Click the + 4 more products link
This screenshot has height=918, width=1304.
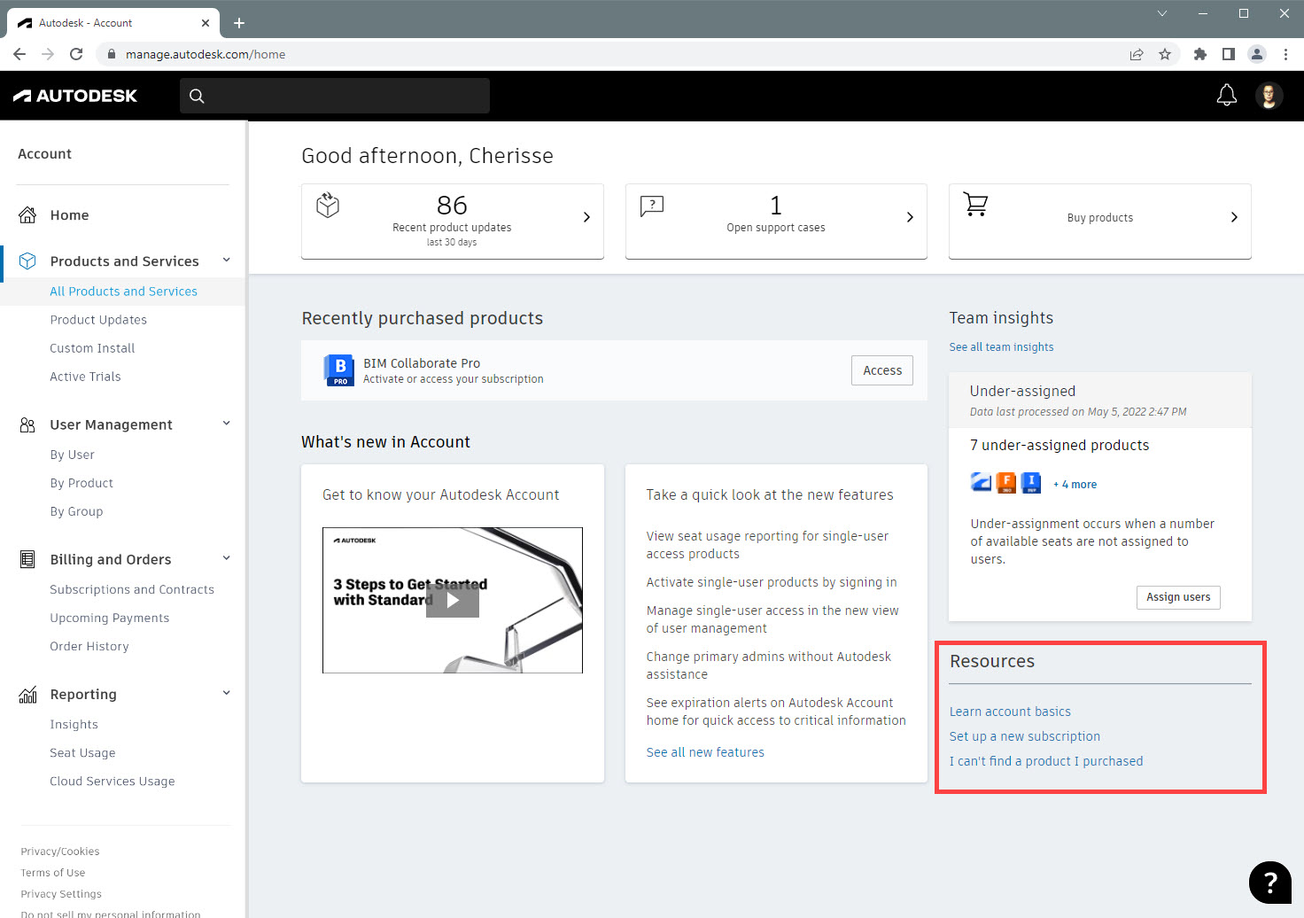[1075, 485]
